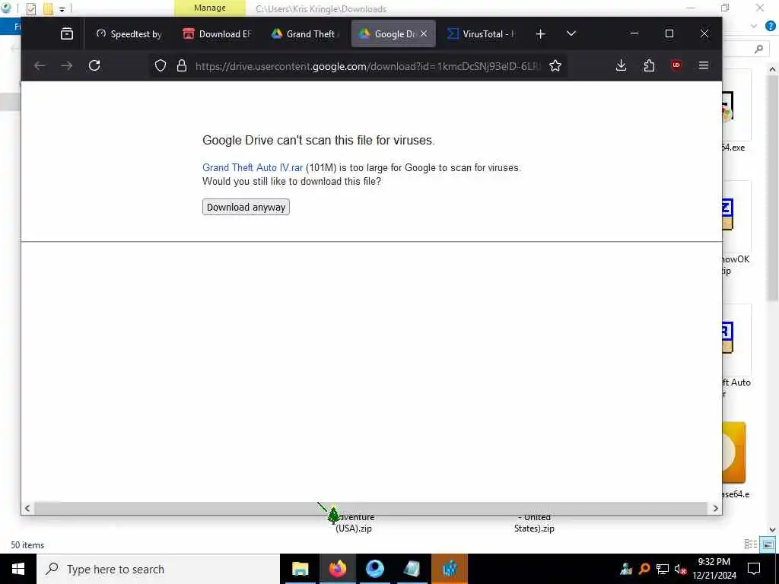Expand the list all tabs dropdown
The width and height of the screenshot is (779, 584).
pos(571,33)
